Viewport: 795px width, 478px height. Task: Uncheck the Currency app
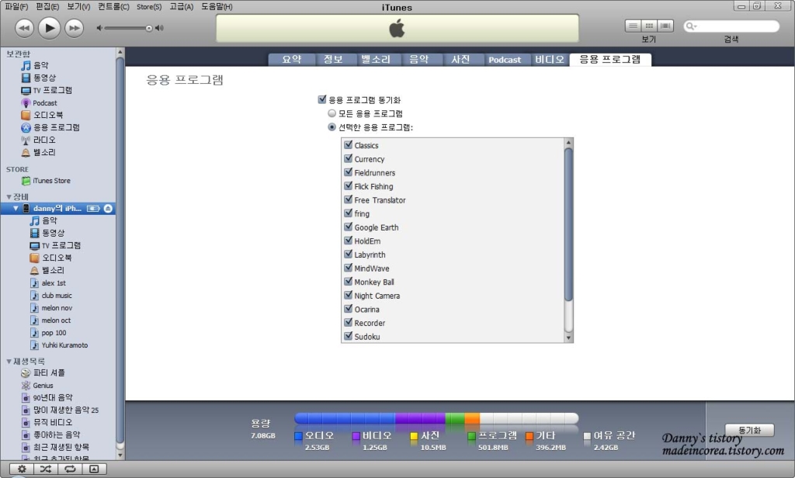tap(349, 158)
